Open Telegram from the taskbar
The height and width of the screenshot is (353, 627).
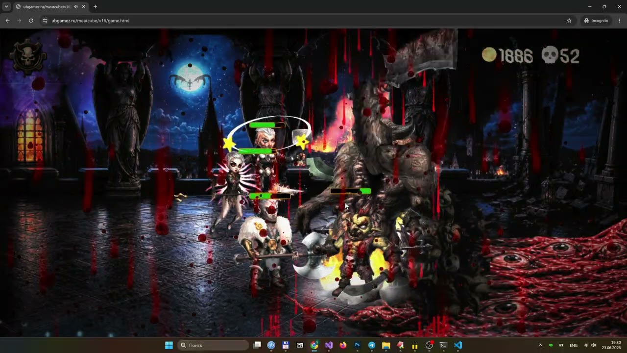(x=371, y=345)
